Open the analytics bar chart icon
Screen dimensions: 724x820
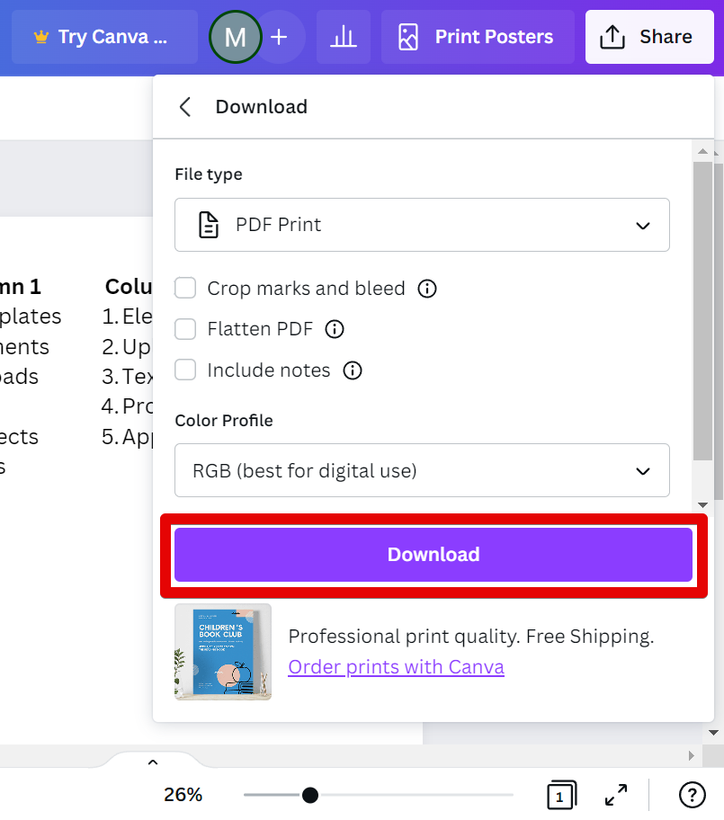pos(343,37)
